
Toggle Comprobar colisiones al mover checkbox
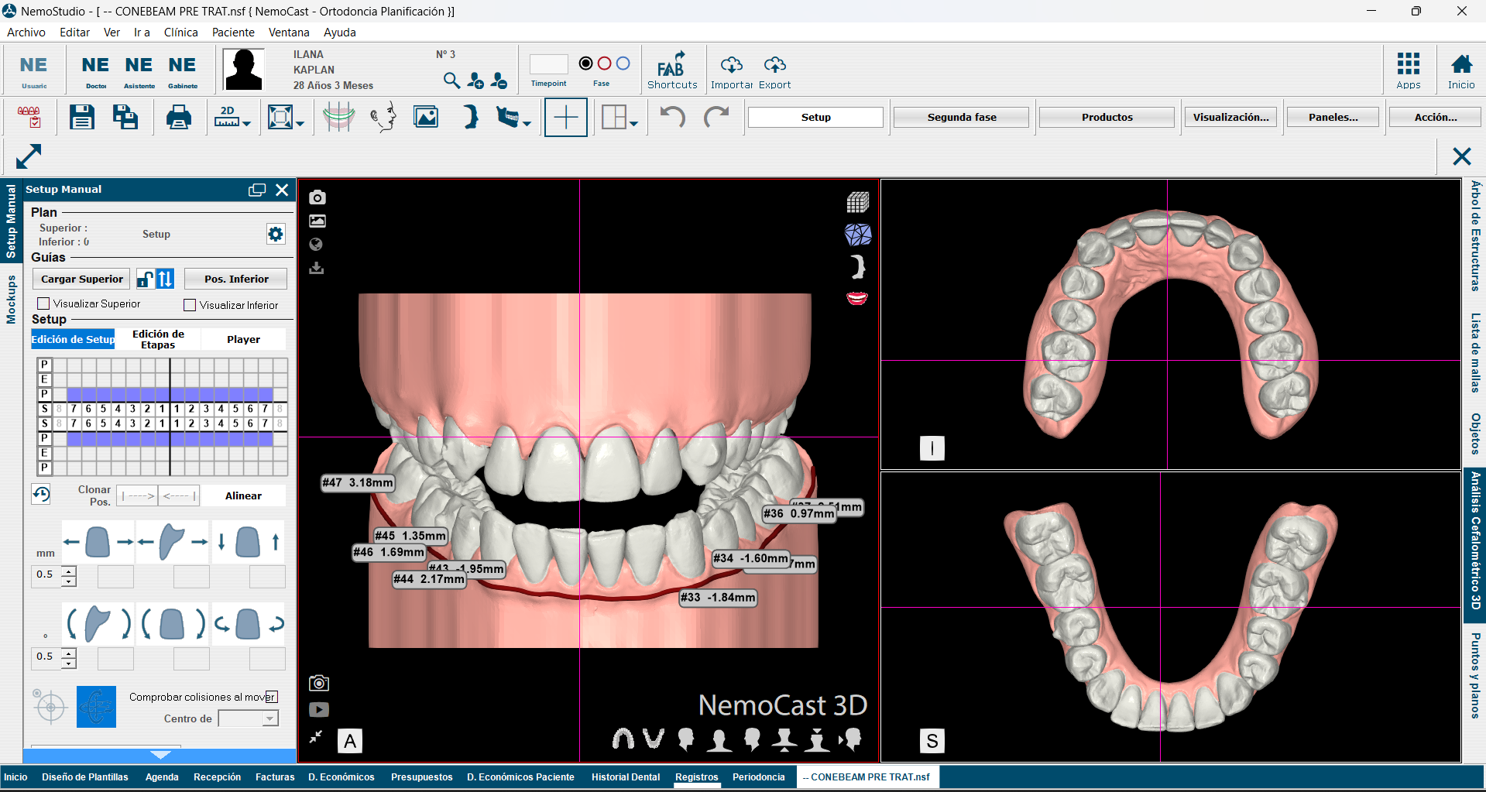click(271, 697)
